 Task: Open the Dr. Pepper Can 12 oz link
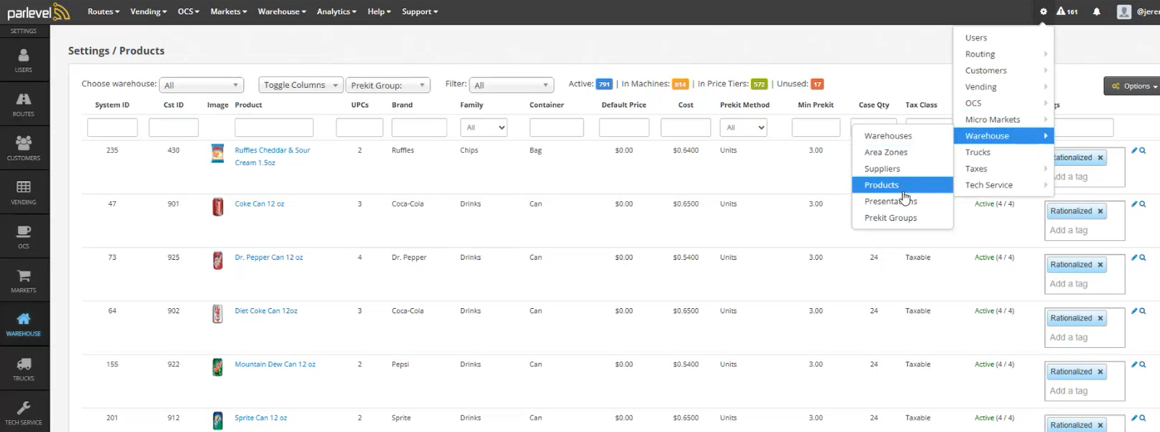268,258
